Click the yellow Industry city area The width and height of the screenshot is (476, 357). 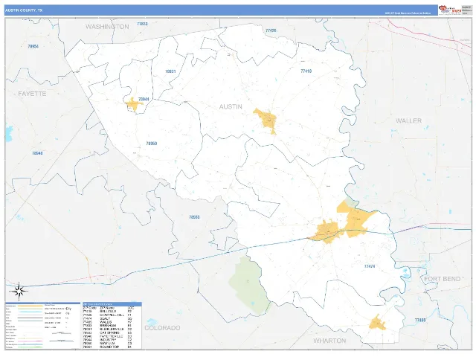pyautogui.click(x=134, y=104)
